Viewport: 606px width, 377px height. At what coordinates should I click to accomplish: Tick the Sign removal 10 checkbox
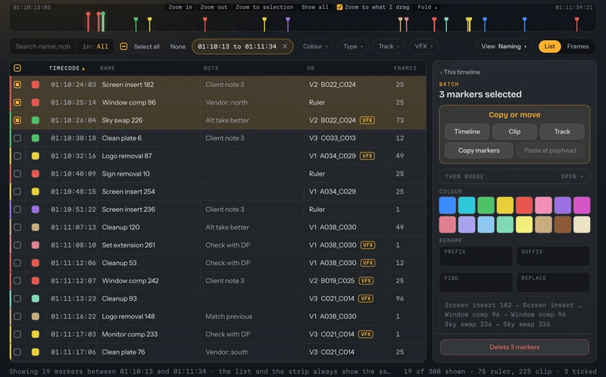[17, 174]
